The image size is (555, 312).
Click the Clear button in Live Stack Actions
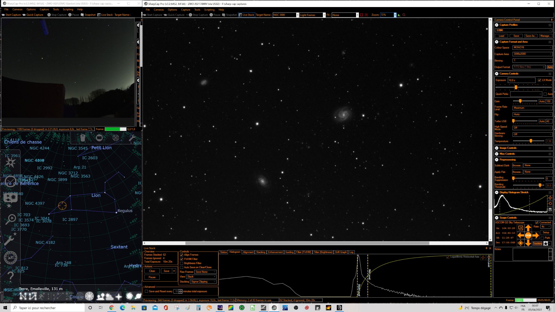pyautogui.click(x=152, y=271)
